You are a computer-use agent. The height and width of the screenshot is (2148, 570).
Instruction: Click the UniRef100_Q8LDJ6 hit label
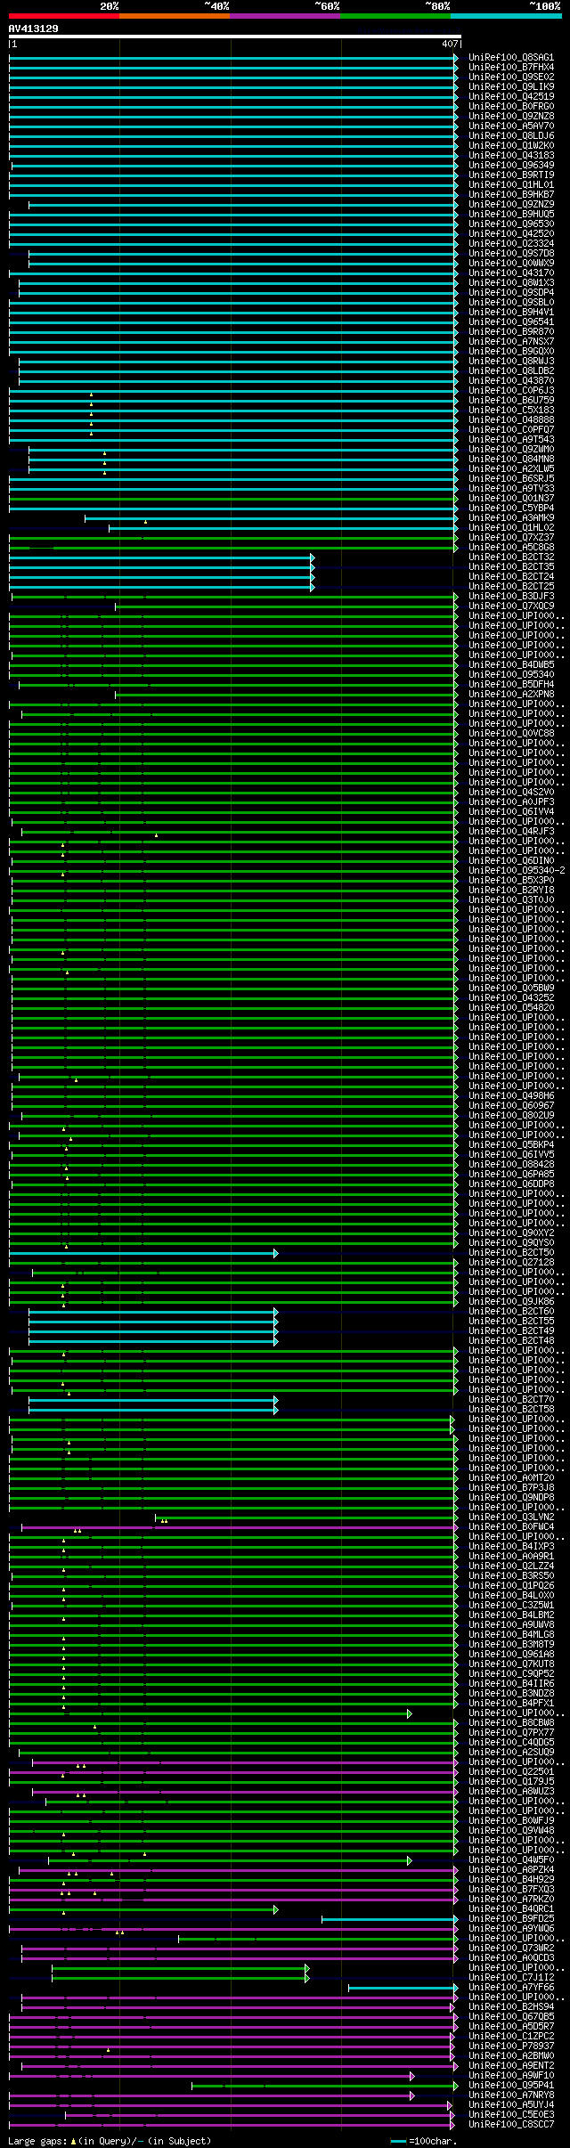pos(511,136)
